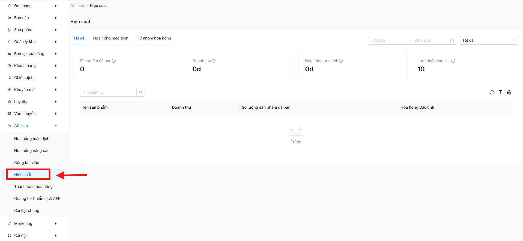Click the Từ ngày start date field

coord(387,40)
